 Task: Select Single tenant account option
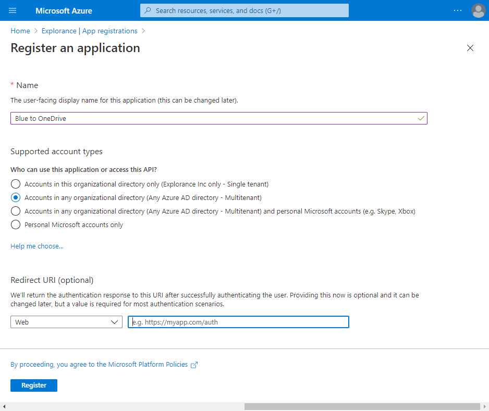(16, 184)
